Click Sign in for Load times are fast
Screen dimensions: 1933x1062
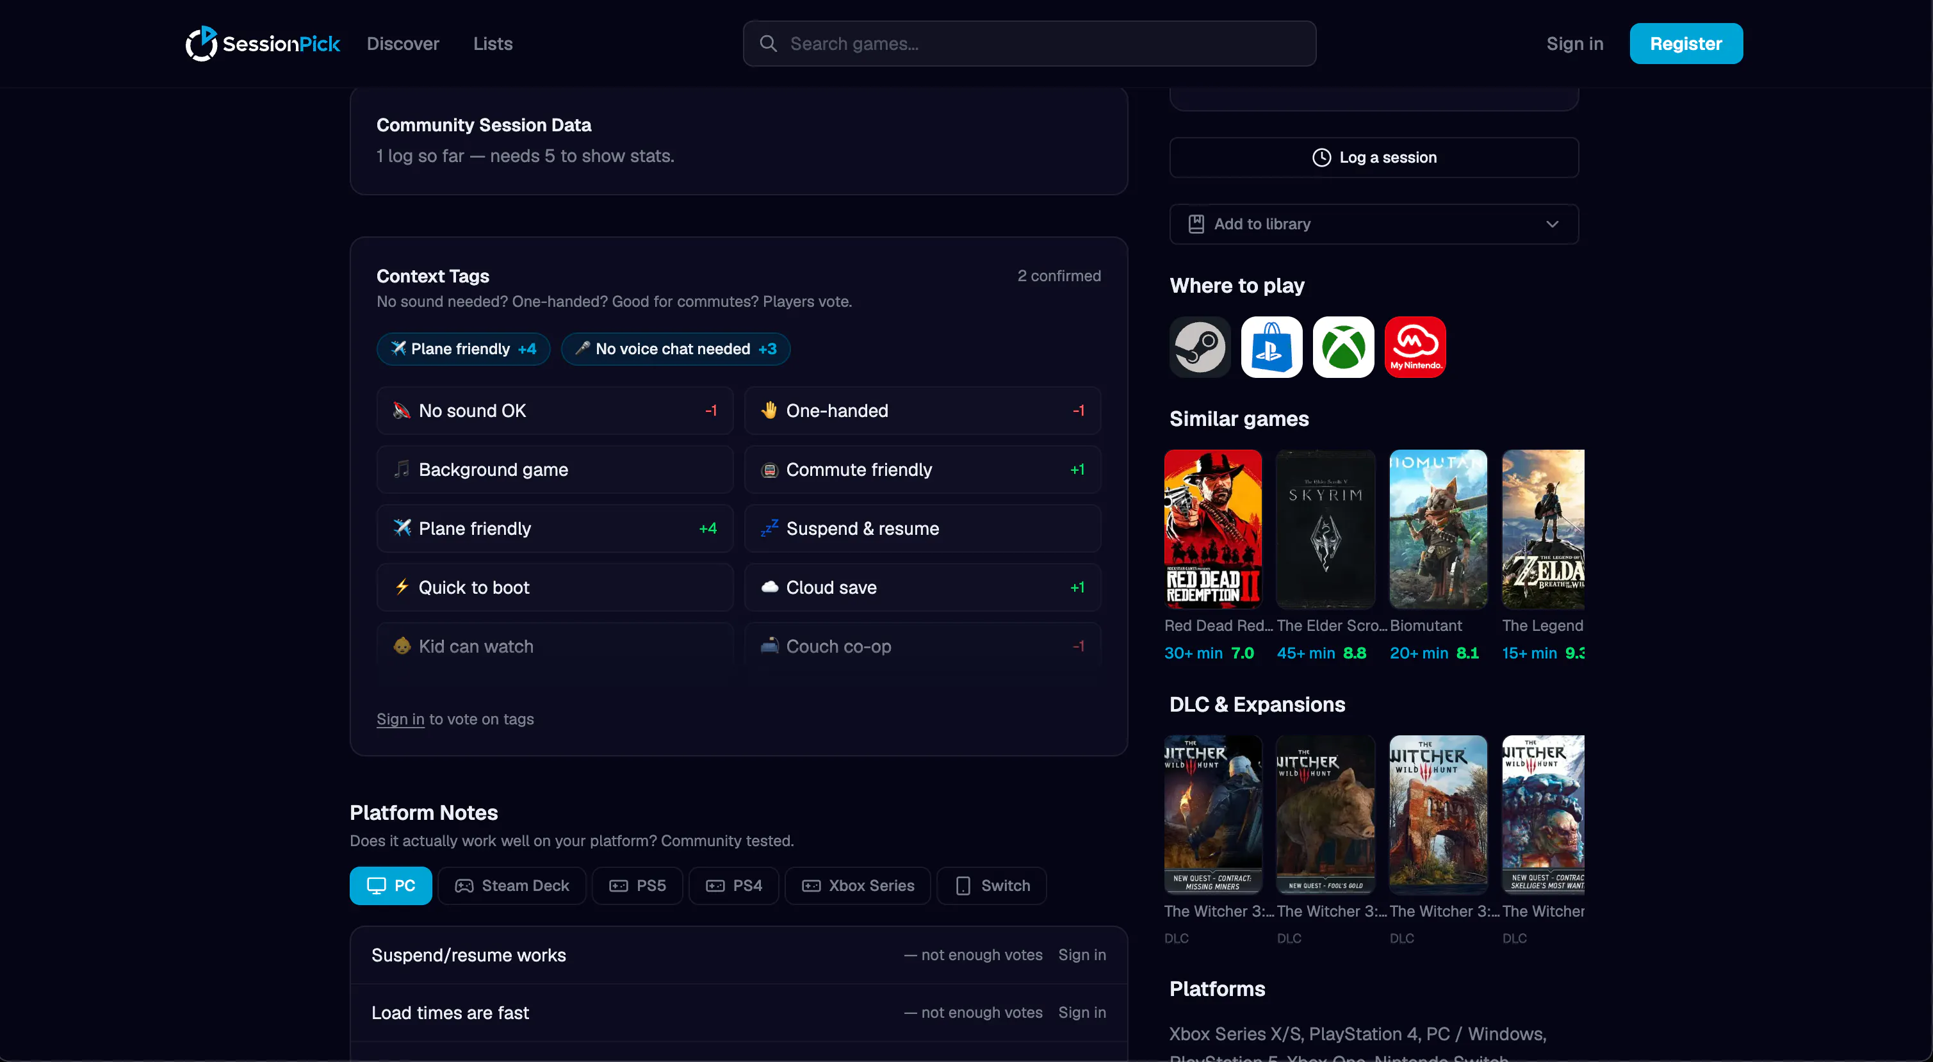(x=1081, y=1013)
